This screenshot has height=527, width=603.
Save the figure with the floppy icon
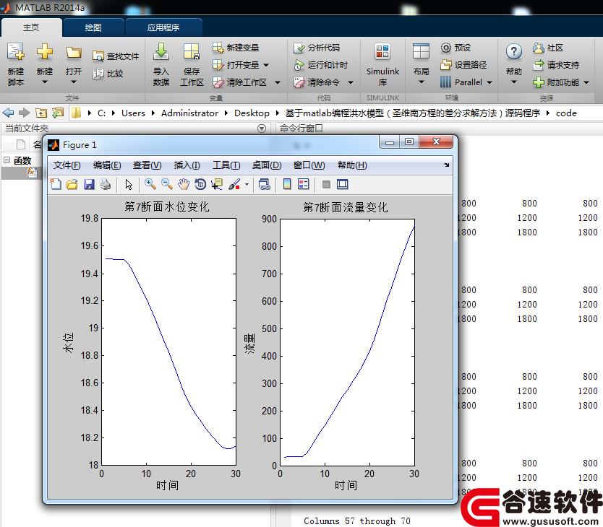89,184
